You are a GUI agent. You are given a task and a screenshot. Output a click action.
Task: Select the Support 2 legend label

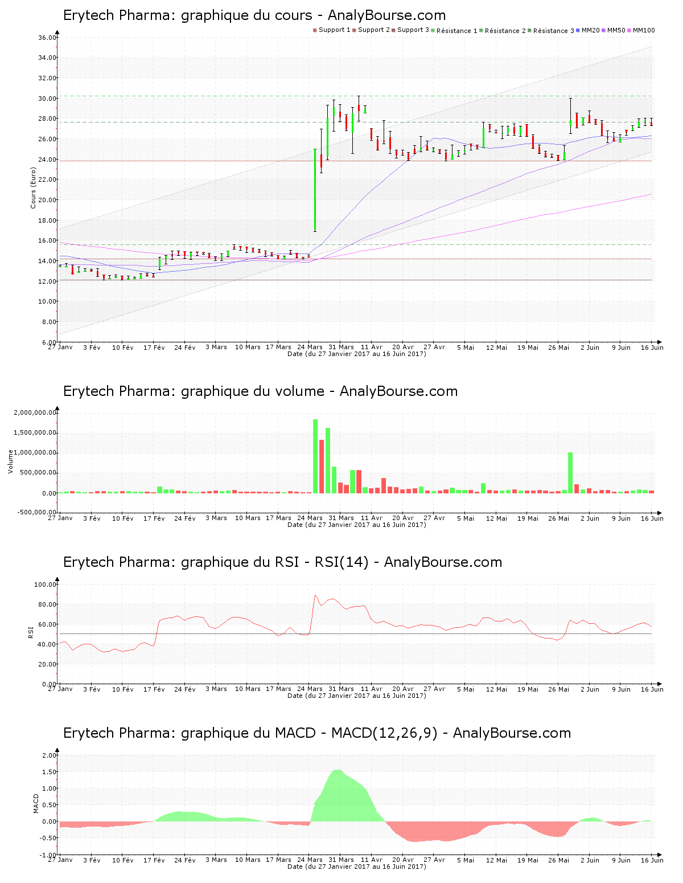[x=374, y=30]
